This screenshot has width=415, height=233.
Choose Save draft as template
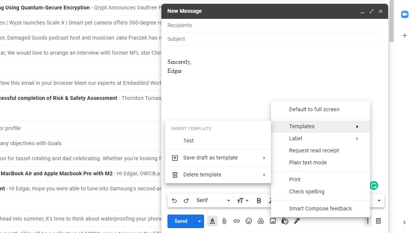coord(211,158)
